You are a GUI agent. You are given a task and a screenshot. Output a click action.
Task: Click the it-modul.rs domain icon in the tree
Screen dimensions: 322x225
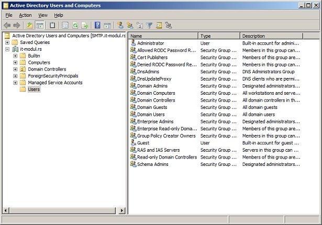tap(15, 49)
